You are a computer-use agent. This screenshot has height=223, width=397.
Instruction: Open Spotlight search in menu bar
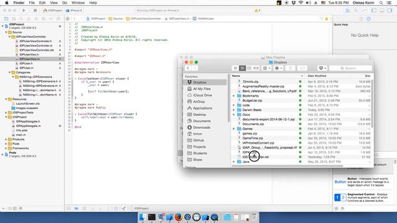pos(381,2)
